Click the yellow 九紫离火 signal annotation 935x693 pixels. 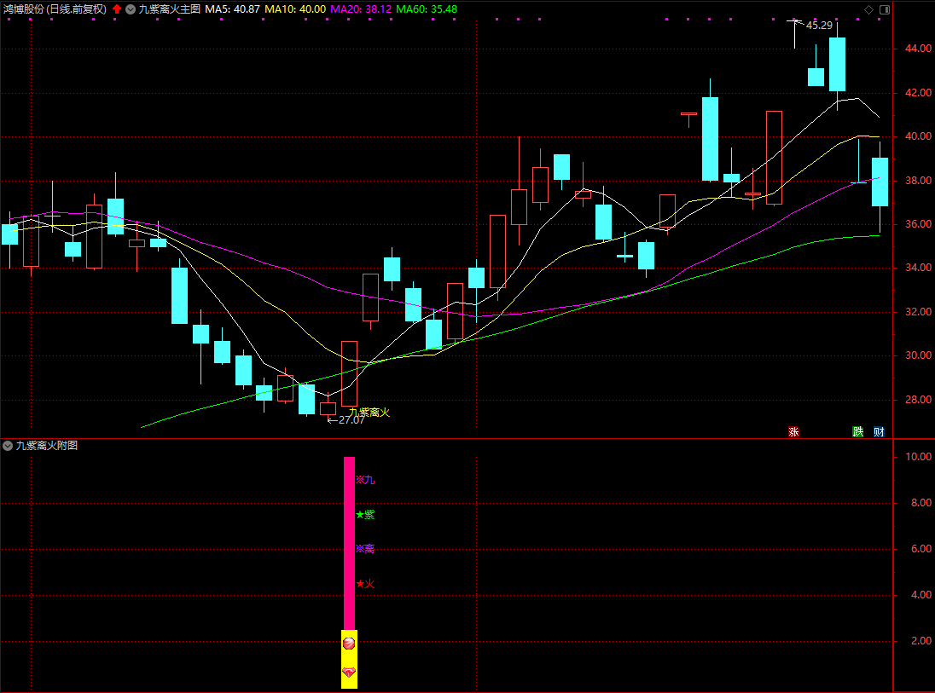tap(369, 413)
